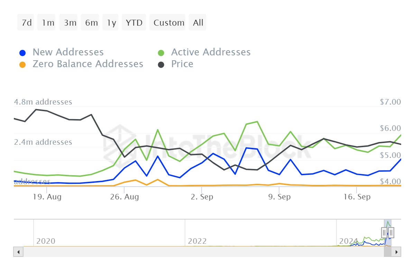Show All historical data range
The width and height of the screenshot is (415, 277).
coord(198,23)
